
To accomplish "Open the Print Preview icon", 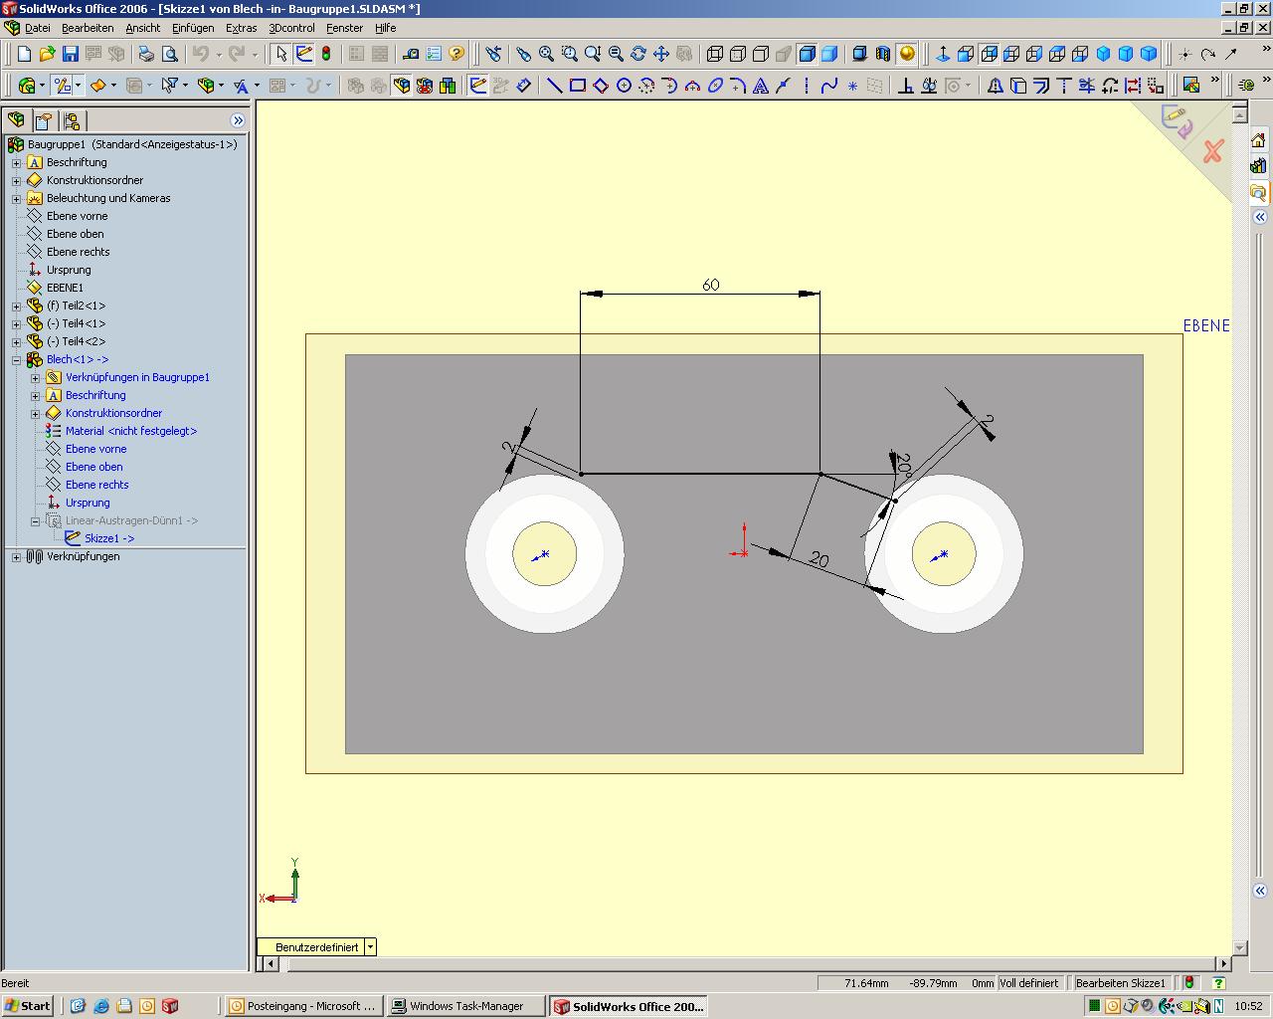I will 170,54.
